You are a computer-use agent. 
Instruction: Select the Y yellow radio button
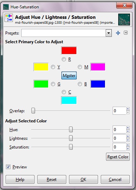53,67
